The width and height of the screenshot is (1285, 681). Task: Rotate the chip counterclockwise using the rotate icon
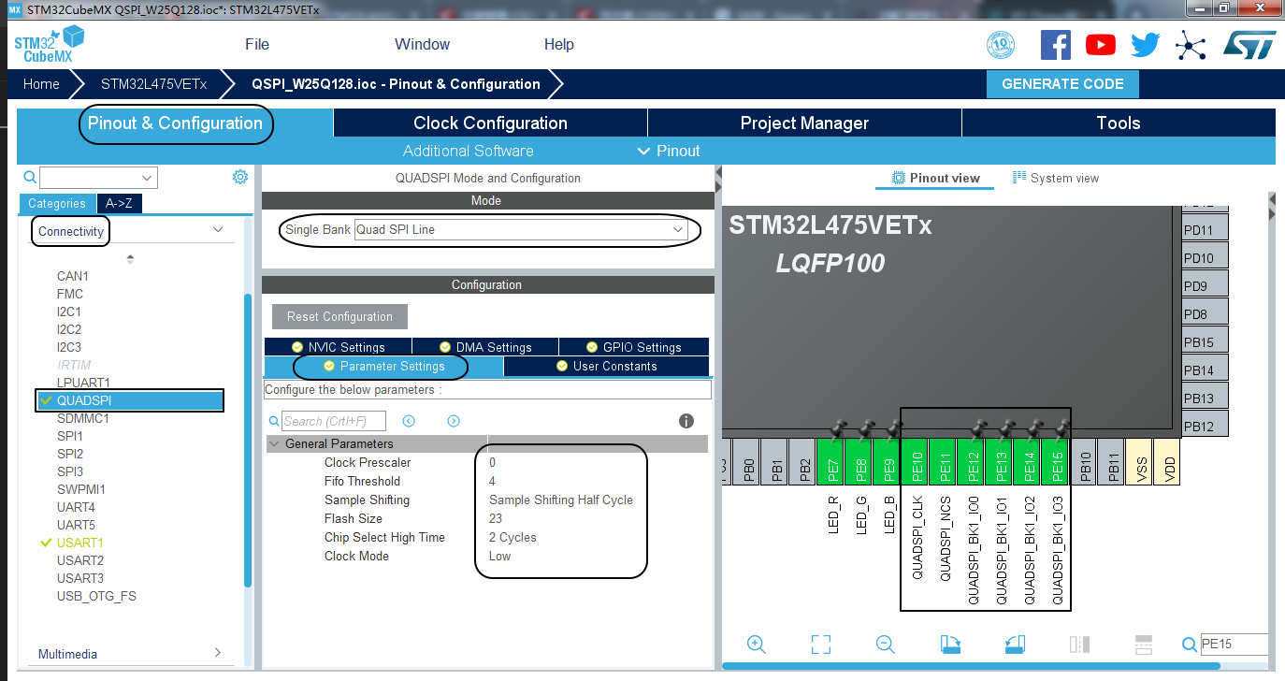[1015, 644]
